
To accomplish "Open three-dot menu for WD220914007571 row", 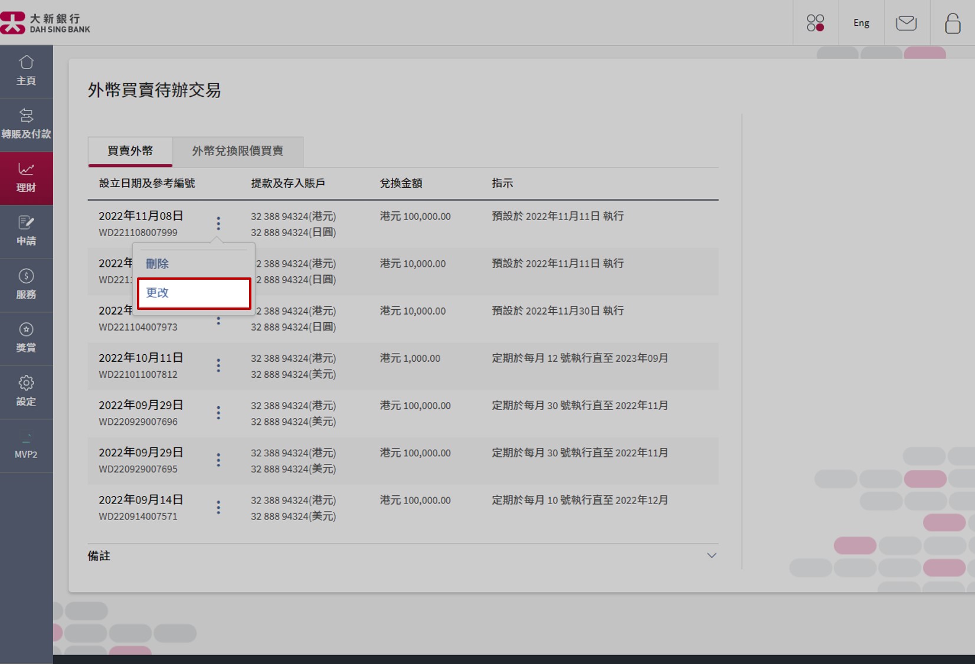I will point(218,508).
